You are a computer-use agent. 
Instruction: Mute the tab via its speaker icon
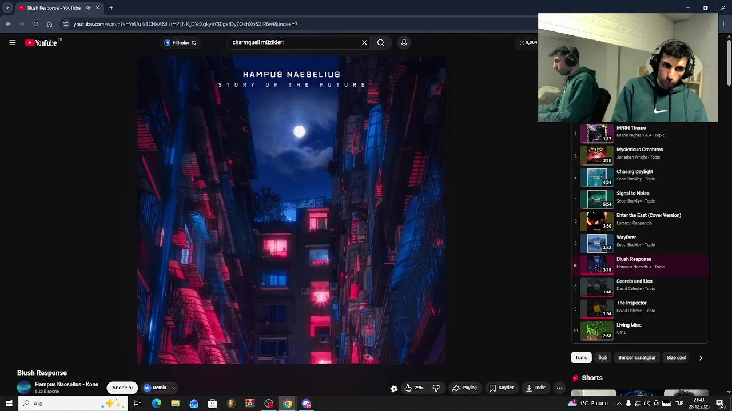(88, 8)
